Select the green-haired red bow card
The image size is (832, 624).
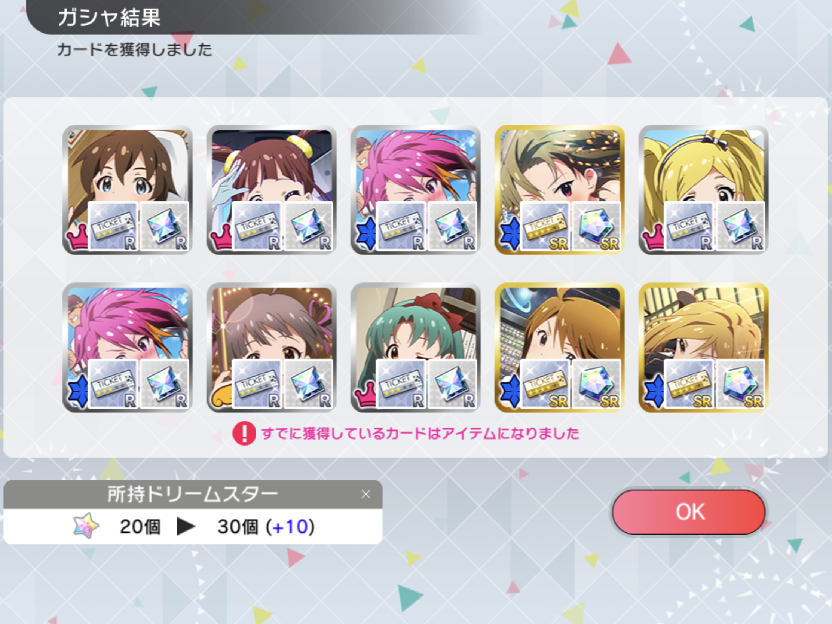(x=416, y=348)
